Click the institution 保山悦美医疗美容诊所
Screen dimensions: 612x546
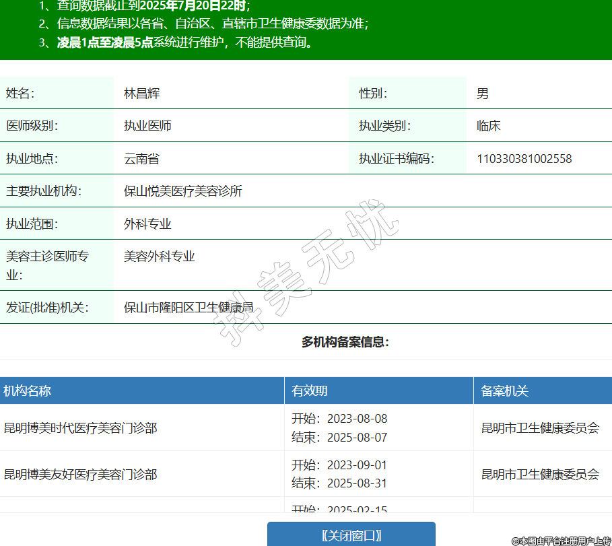point(182,191)
